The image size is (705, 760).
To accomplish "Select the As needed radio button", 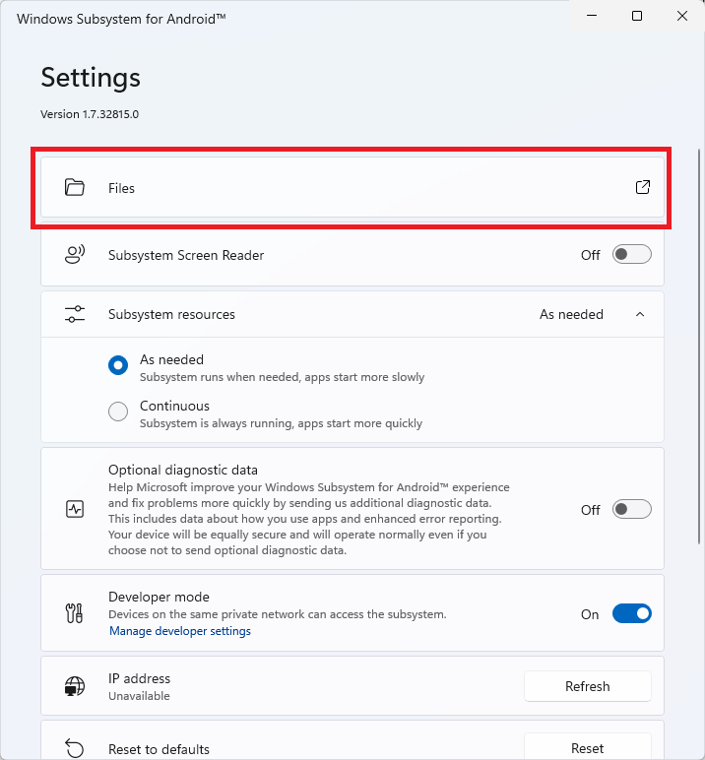I will (x=118, y=365).
